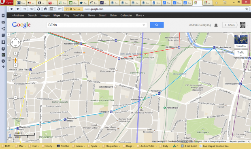Image resolution: width=251 pixels, height=149 pixels.
Task: Click the Andreas Sebayang name link
Action: point(200,25)
